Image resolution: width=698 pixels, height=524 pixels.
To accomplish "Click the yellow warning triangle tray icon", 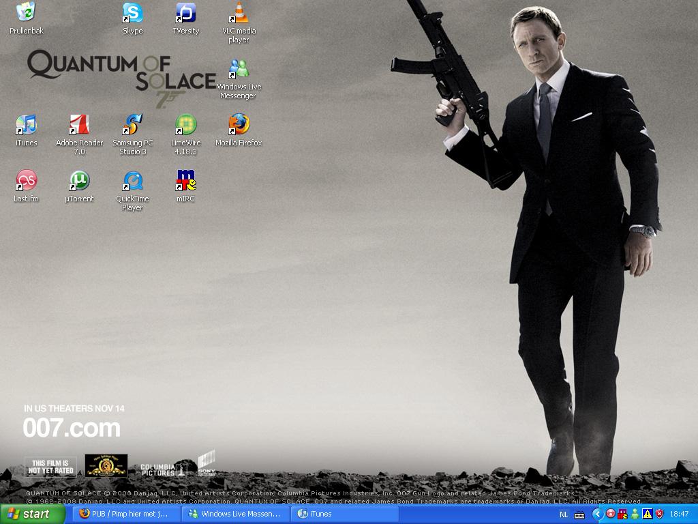I will [x=648, y=514].
